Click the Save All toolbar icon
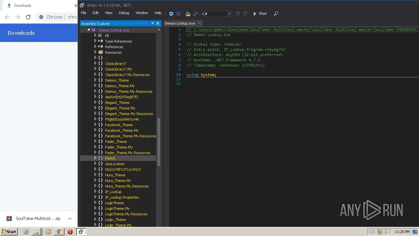419x236 pixels. coord(195,14)
